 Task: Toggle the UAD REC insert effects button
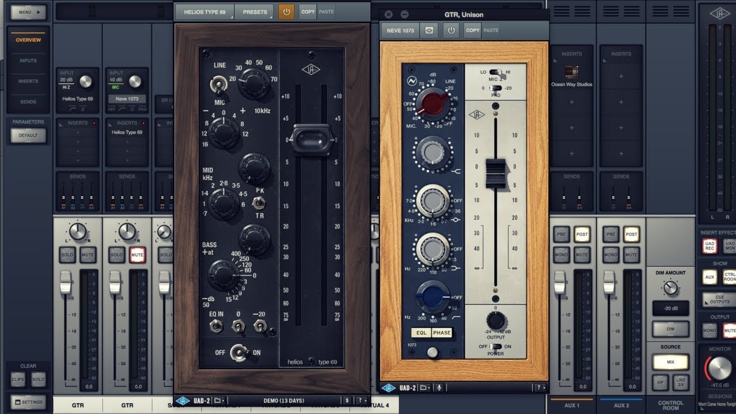click(x=710, y=246)
